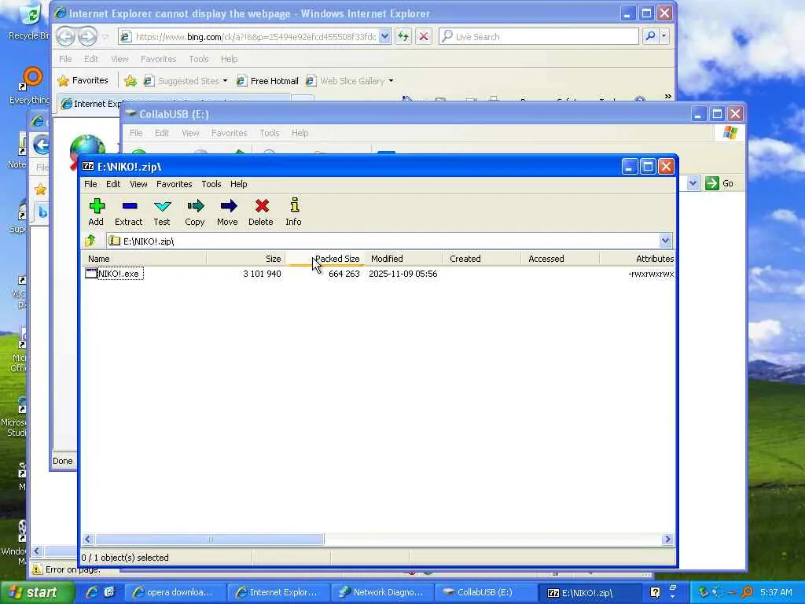805x604 pixels.
Task: Open the recent pages dropdown in IE
Action: pyautogui.click(x=105, y=36)
